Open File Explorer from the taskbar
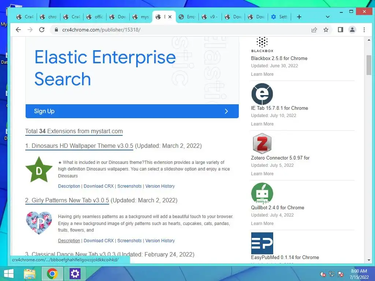This screenshot has width=375, height=281. (x=30, y=274)
